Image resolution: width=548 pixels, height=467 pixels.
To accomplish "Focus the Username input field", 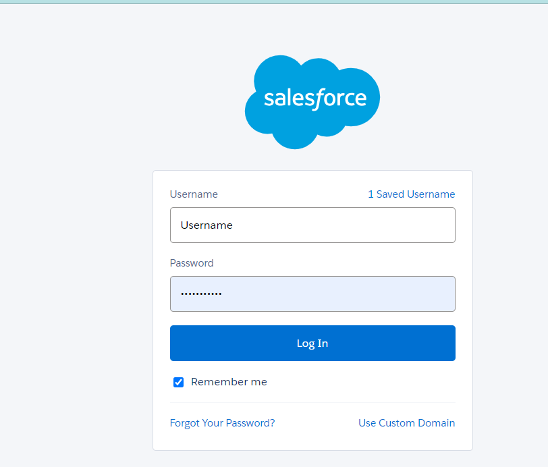I will coord(312,225).
